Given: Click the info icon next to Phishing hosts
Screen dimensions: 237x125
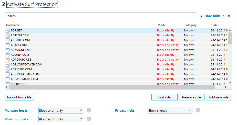Looking at the screenshot, I should click(89, 119).
